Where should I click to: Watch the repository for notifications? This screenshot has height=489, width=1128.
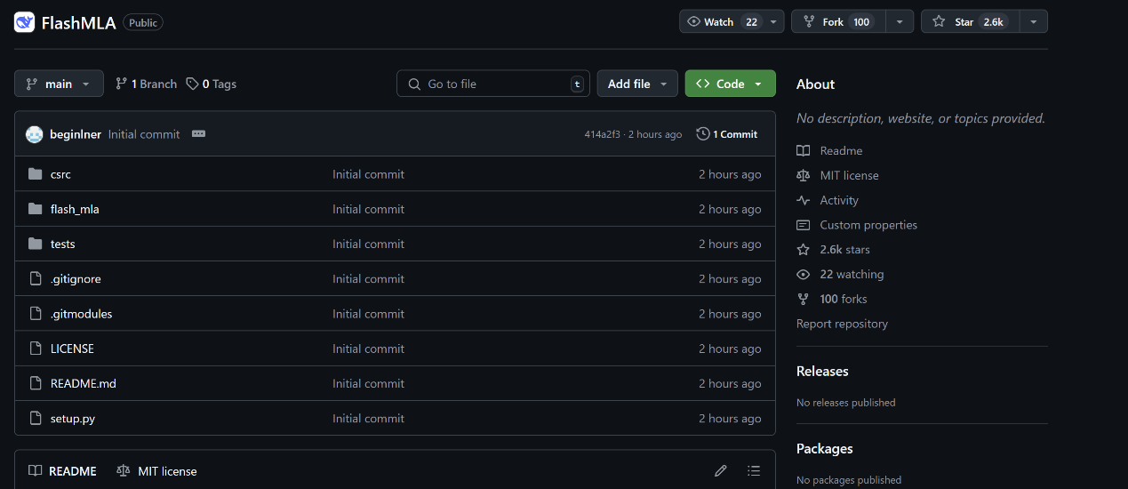click(721, 21)
